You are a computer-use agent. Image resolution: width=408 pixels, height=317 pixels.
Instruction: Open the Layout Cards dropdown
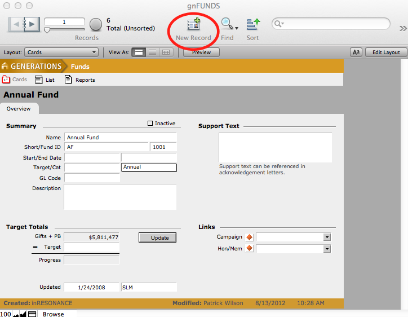pyautogui.click(x=61, y=52)
